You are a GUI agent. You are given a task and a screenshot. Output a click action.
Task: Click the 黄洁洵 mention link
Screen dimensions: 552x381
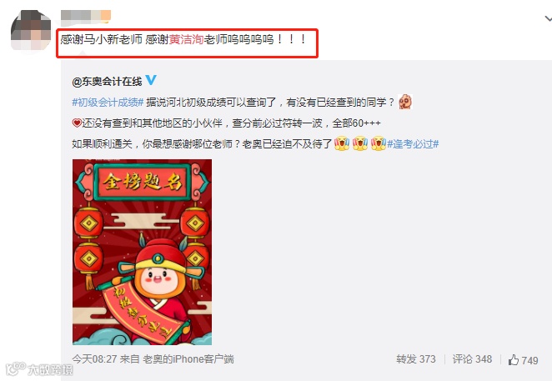(186, 39)
